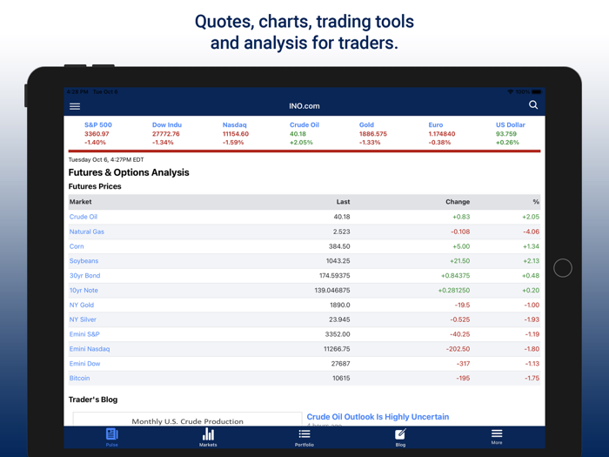Click Natural Gas change -0.108
Viewport: 609px width, 457px height.
point(460,232)
